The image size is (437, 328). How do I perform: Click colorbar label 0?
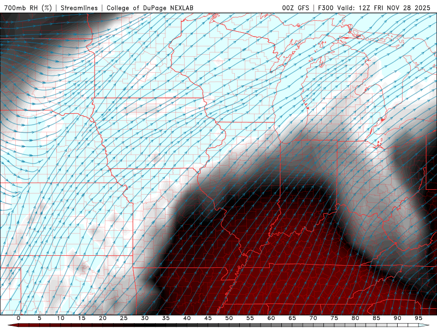click(x=19, y=318)
